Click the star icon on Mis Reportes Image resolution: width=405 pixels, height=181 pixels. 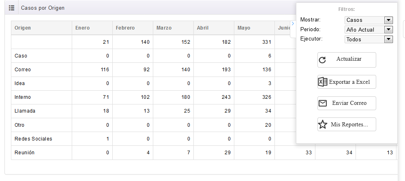tap(323, 125)
